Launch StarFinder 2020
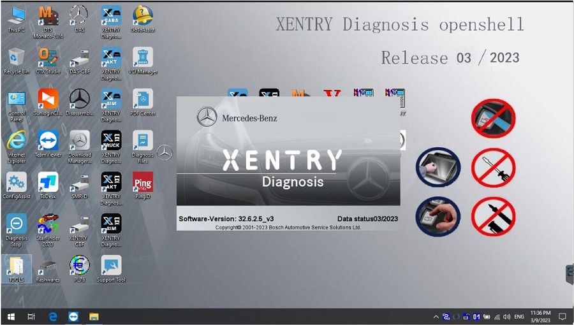Image resolution: width=574 pixels, height=325 pixels. 48,230
